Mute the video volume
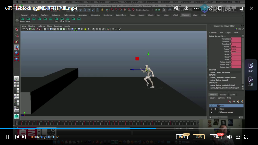 point(229,137)
